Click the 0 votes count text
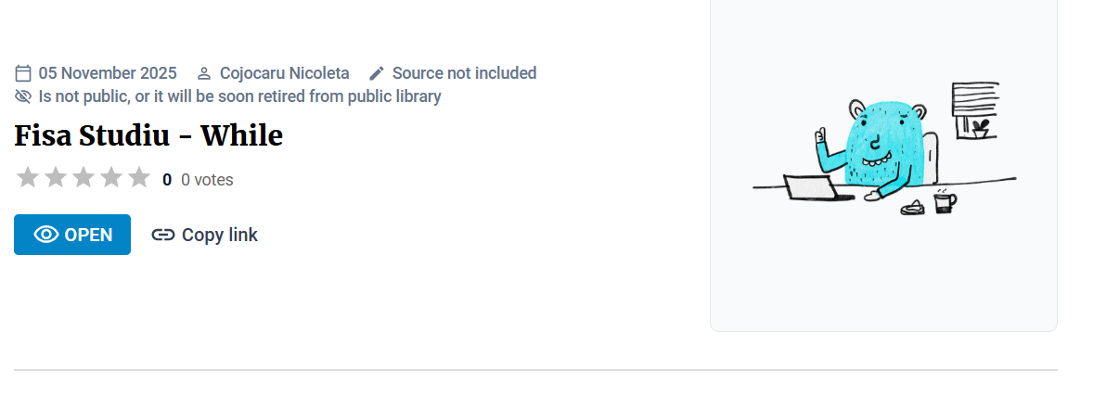The height and width of the screenshot is (396, 1106). 207,180
